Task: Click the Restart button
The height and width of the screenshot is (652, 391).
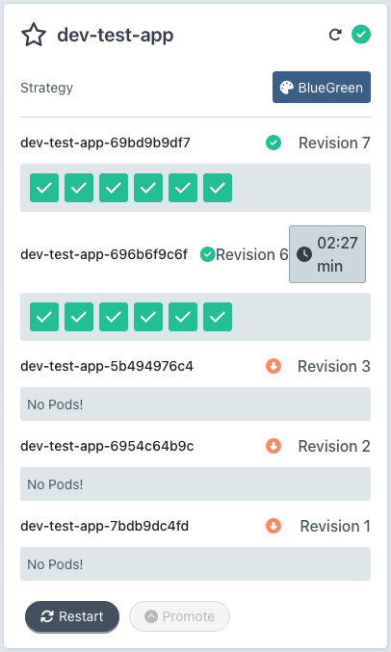Action: coord(72,616)
